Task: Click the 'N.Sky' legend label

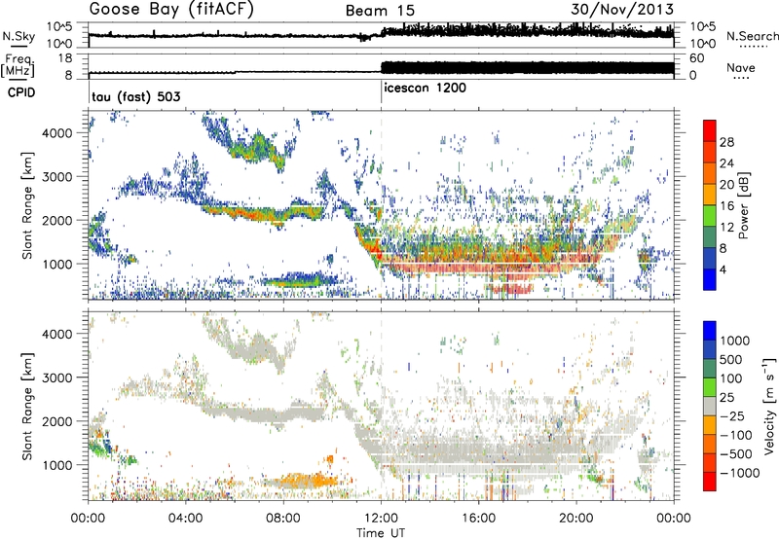Action: pyautogui.click(x=19, y=36)
